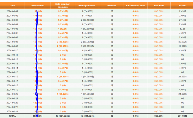The width and height of the screenshot is (193, 118).
Task: Click Referals value 0$ for 2024-04-14
Action: (x=112, y=68)
